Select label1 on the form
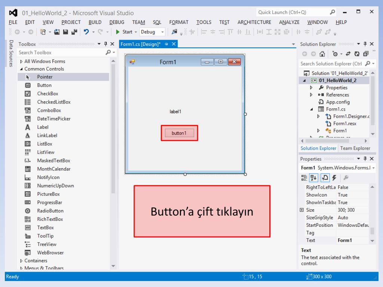Viewport: 383px width, 287px height. (175, 111)
